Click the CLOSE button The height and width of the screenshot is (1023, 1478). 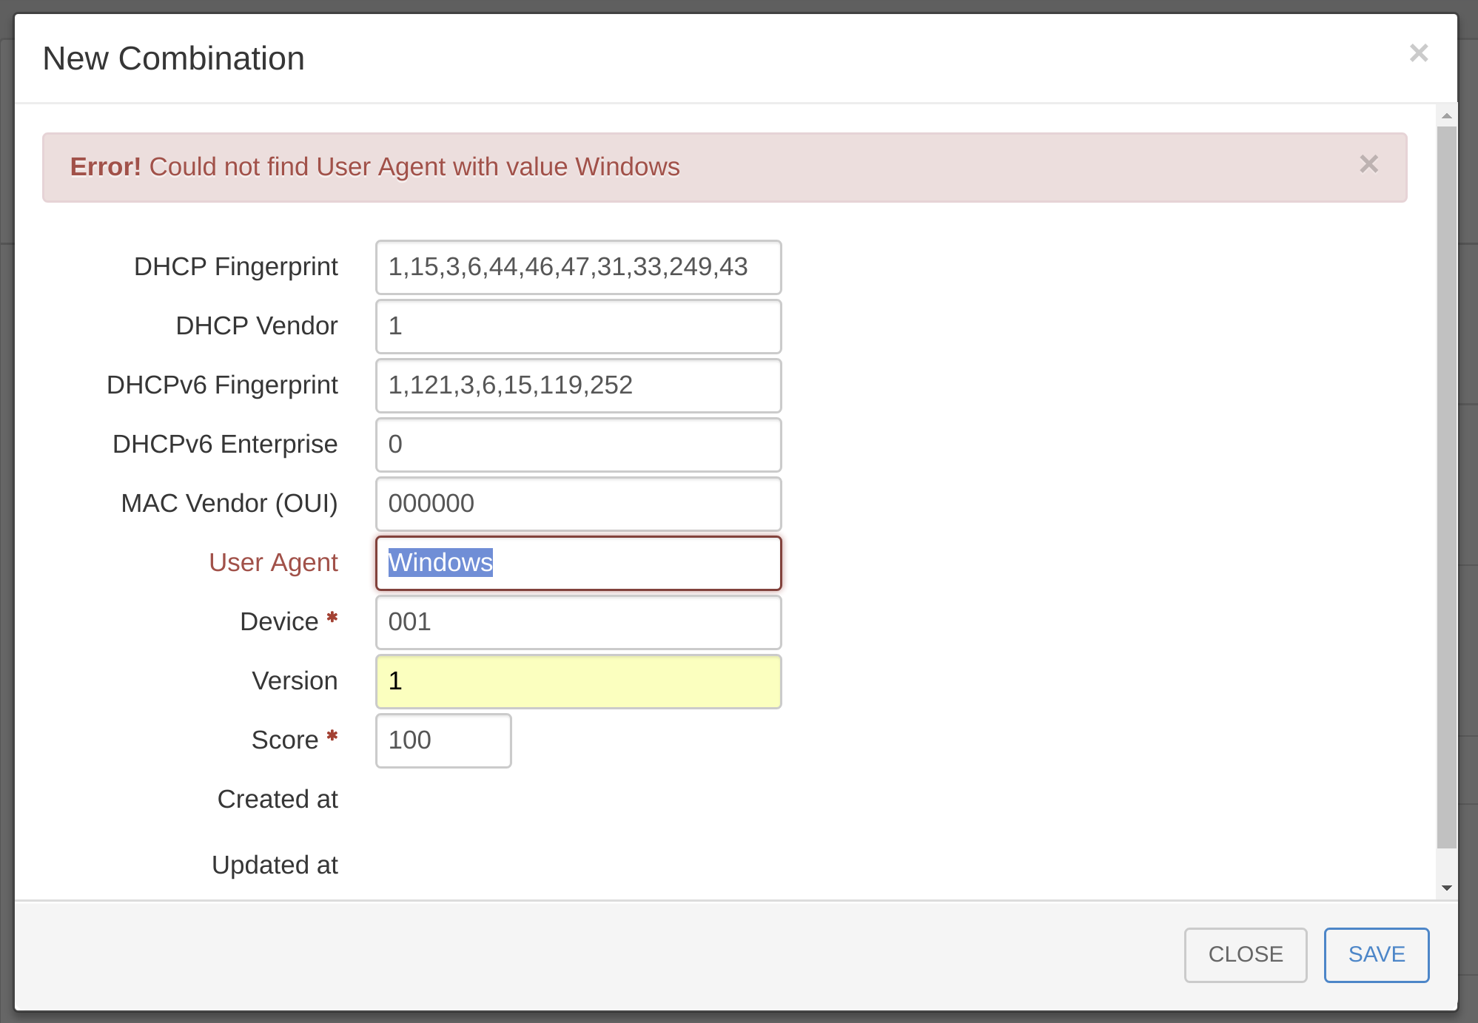point(1245,954)
